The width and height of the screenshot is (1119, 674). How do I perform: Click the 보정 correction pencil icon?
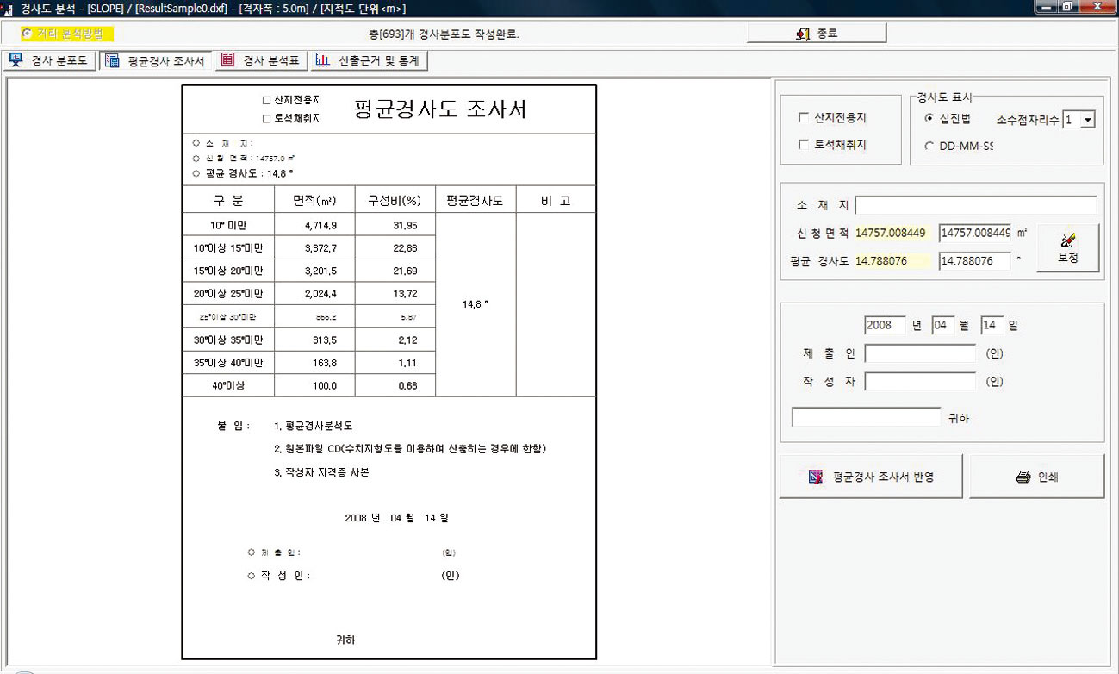1068,240
